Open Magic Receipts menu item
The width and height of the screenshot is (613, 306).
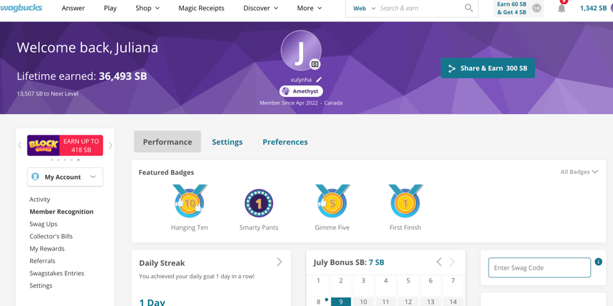point(201,8)
